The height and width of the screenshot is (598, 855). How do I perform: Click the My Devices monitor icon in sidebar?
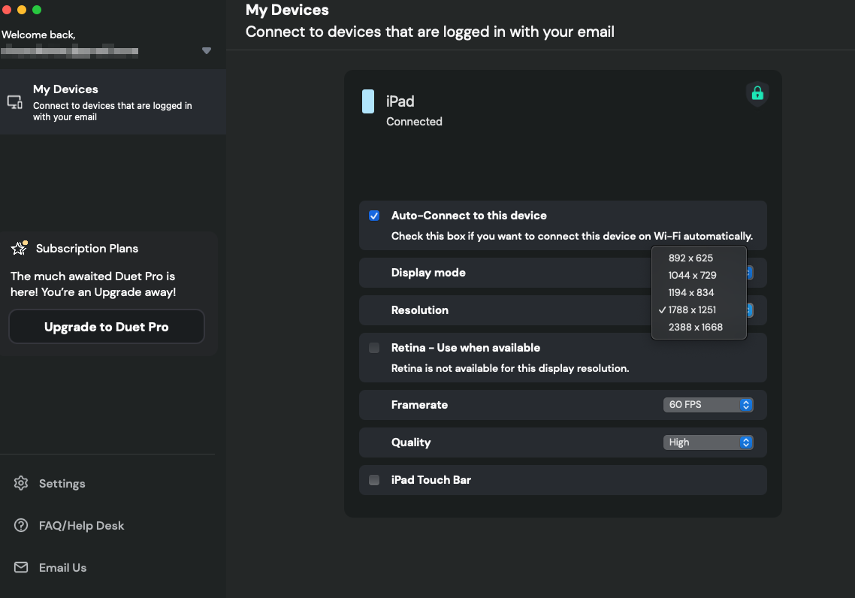[15, 102]
